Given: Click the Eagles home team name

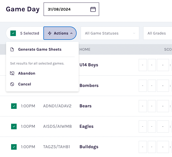Looking at the screenshot, I should (87, 127).
